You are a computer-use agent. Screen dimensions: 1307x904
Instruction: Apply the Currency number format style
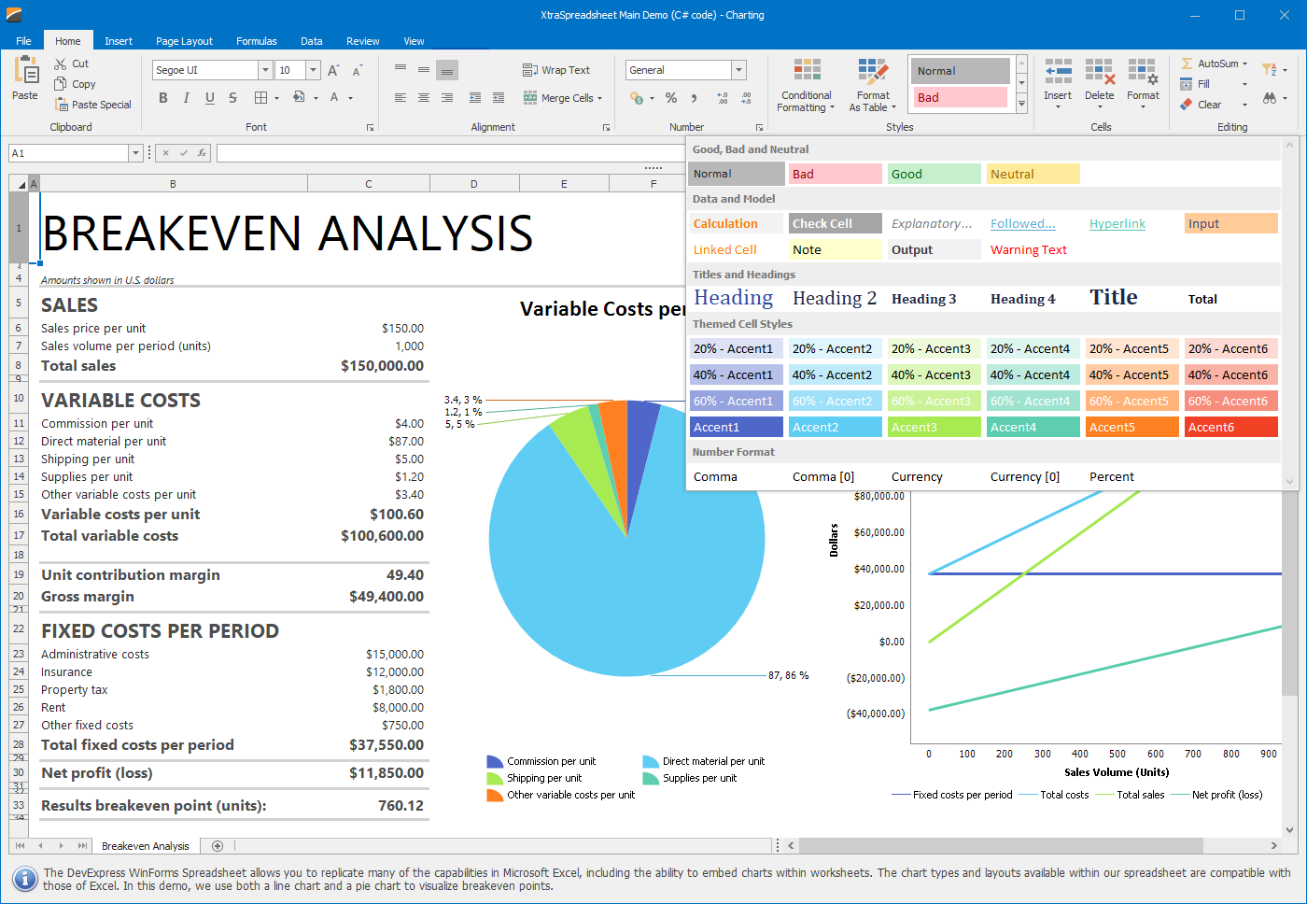tap(917, 476)
